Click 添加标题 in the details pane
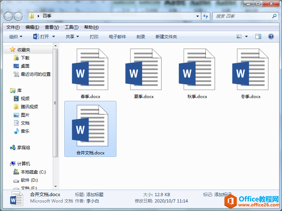Viewport: 282px width, 211px height. tap(95, 194)
